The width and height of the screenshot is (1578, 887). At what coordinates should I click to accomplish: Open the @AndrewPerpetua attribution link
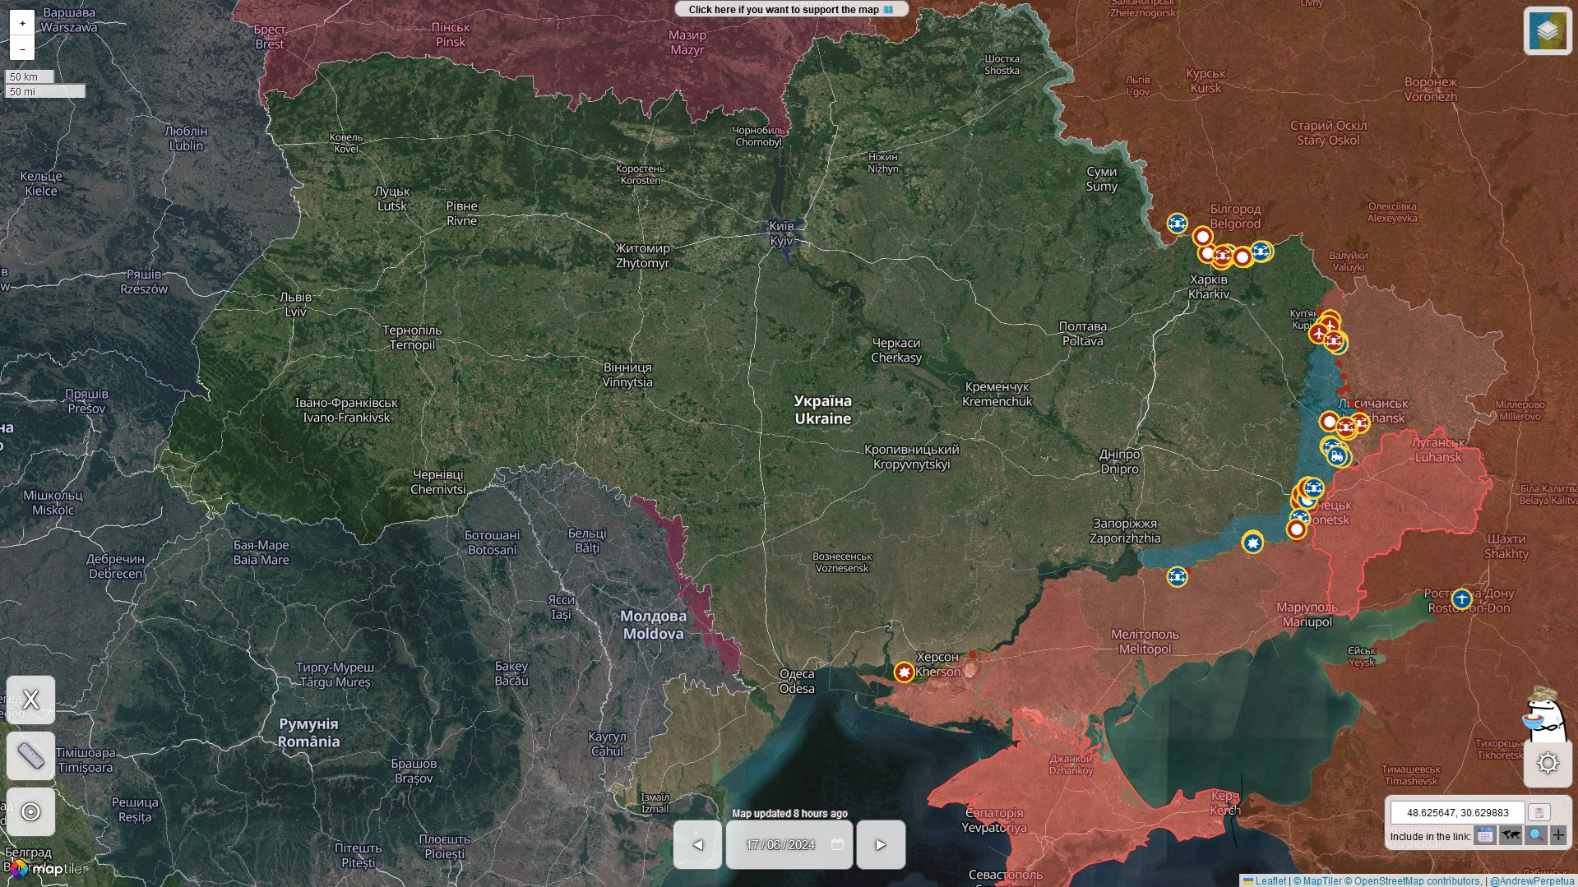[x=1532, y=881]
